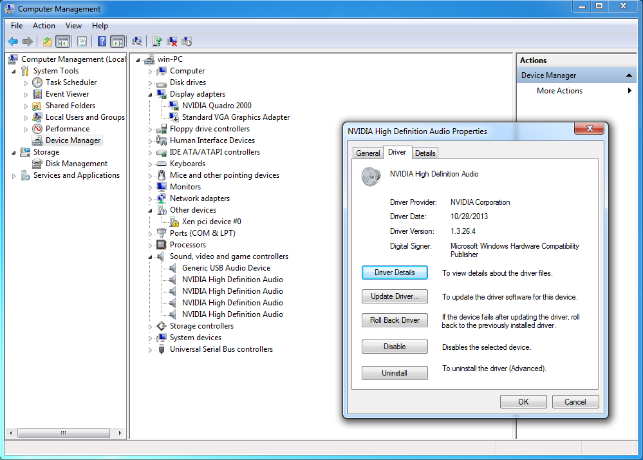Click the Processors category icon
The width and height of the screenshot is (643, 460).
tap(162, 245)
